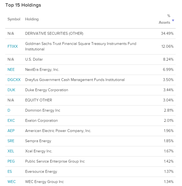182x186 pixels.
Task: Open the AEP ticker link
Action: (x=11, y=131)
